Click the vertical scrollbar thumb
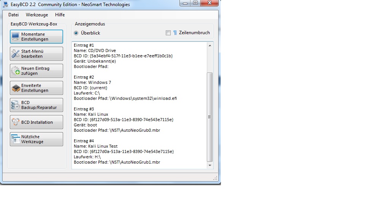365x205 pixels. (x=210, y=117)
